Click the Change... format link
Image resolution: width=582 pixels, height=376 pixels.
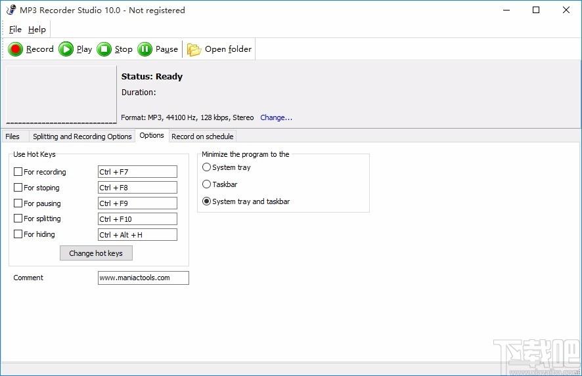pos(276,117)
